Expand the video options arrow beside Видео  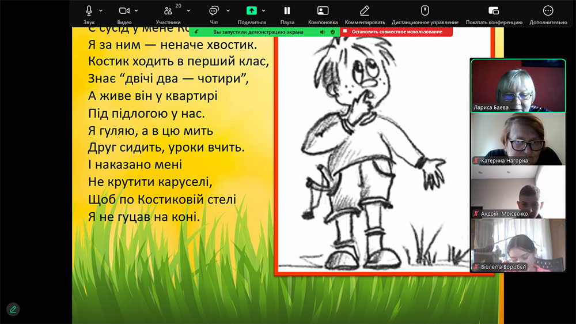coord(137,10)
